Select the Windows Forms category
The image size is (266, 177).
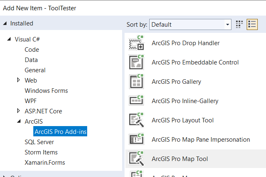tap(46, 90)
